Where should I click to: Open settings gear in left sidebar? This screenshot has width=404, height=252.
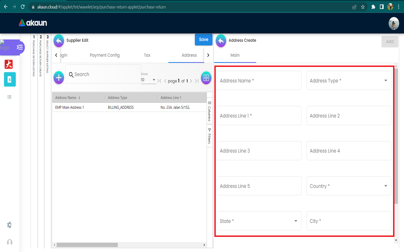point(9,225)
